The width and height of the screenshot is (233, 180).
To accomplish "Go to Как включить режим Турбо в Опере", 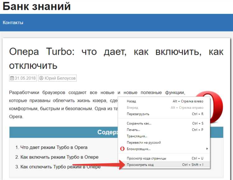I will click(x=59, y=157).
